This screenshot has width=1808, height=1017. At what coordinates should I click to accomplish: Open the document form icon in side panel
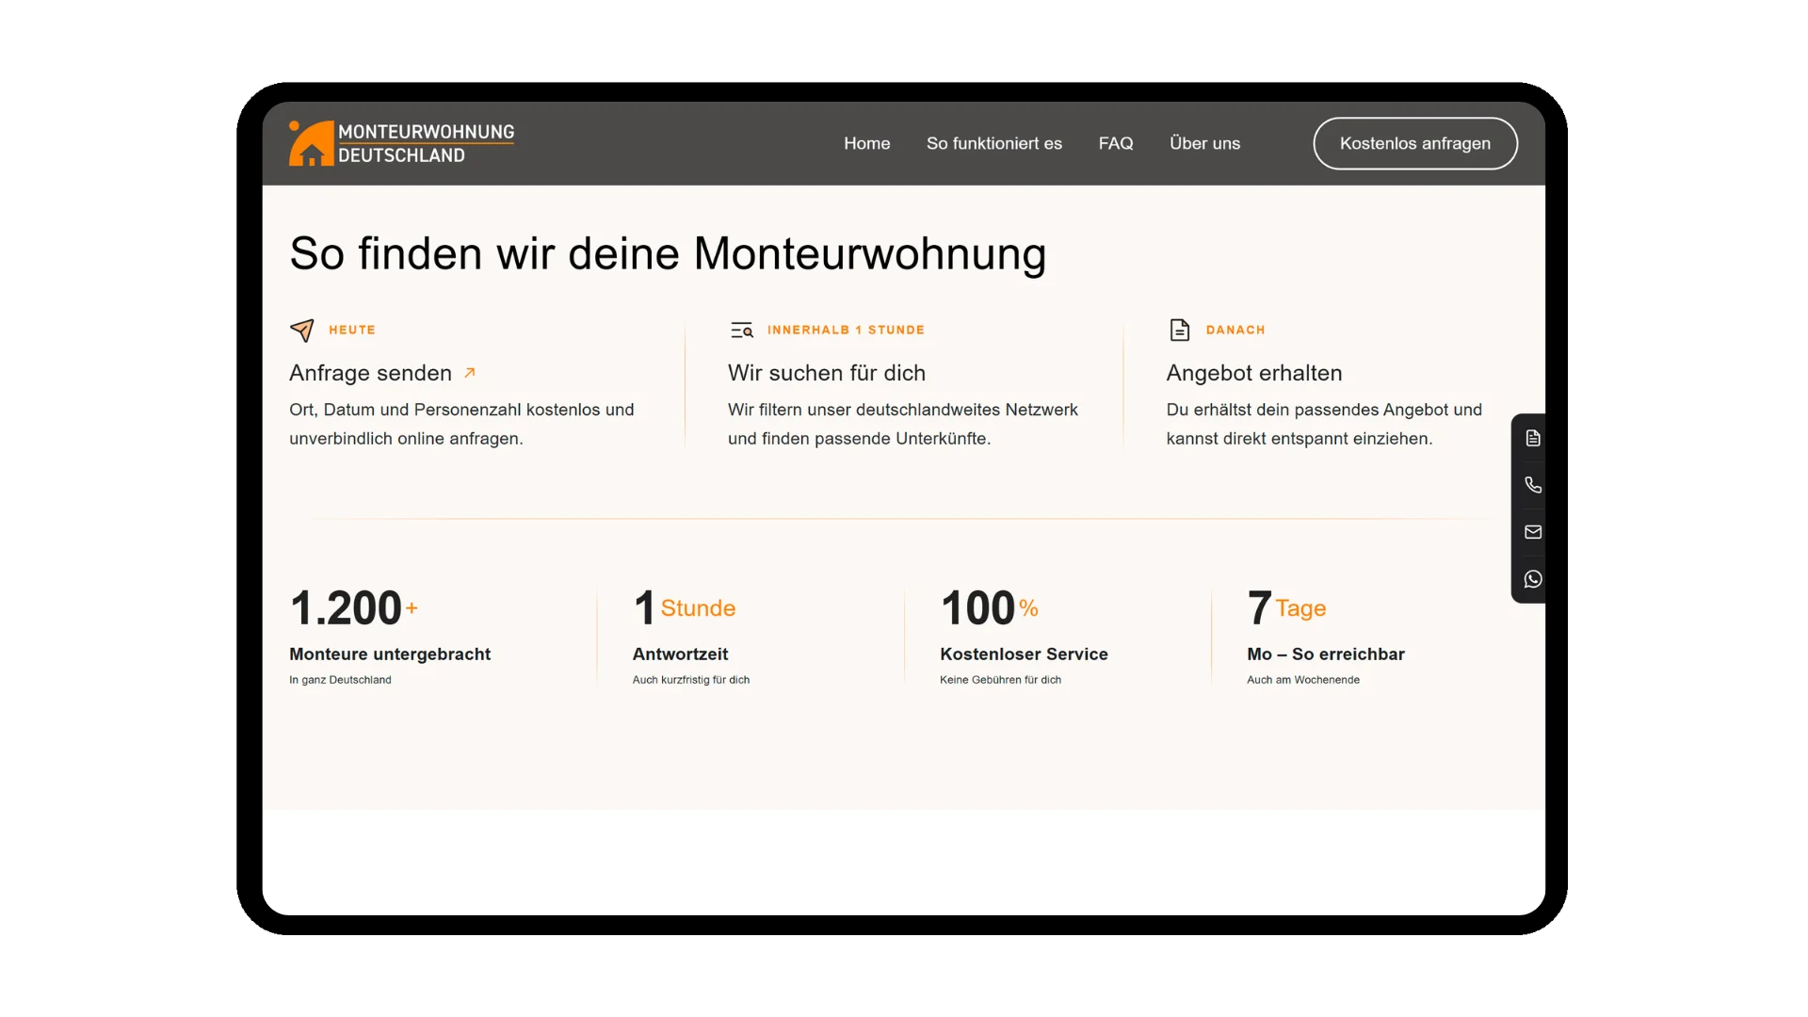coord(1533,438)
